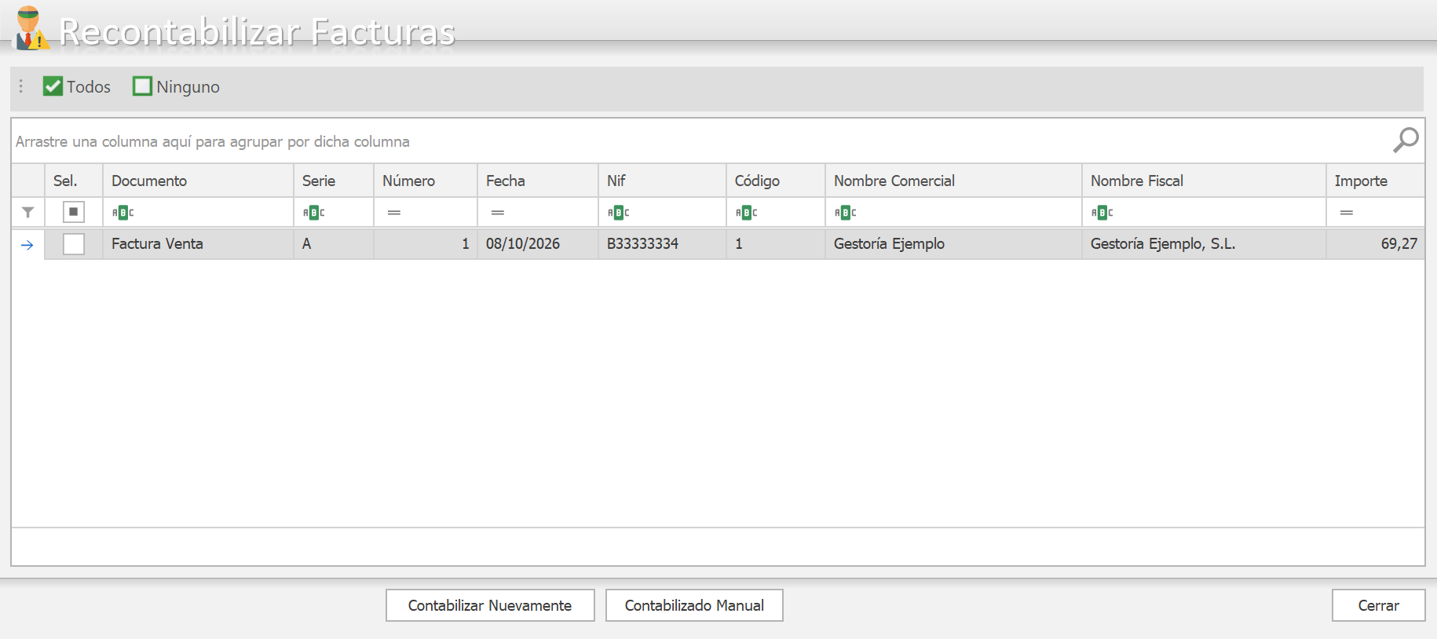
Task: Tick the Factura Venta row selection checkbox
Action: [x=74, y=244]
